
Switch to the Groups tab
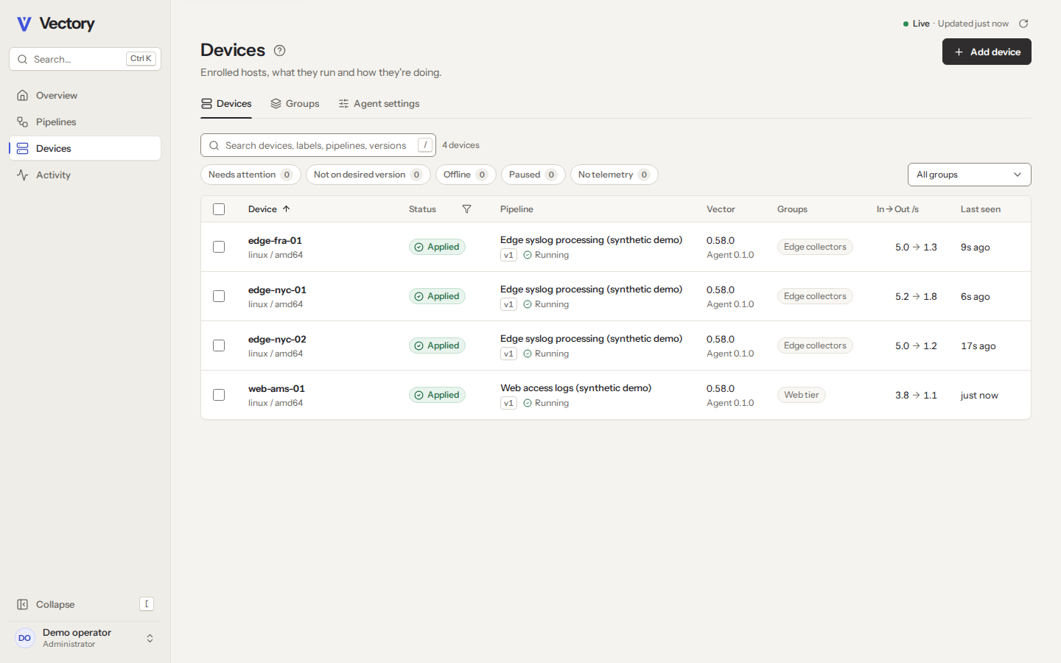click(295, 104)
